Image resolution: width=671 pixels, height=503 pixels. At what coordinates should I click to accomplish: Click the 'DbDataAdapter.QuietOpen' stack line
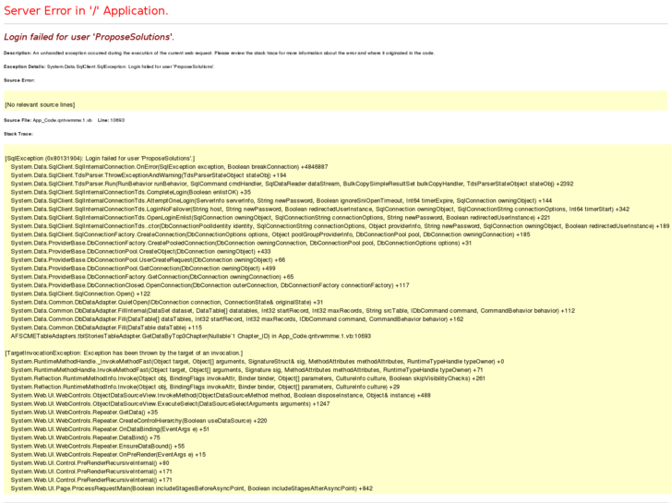point(167,302)
